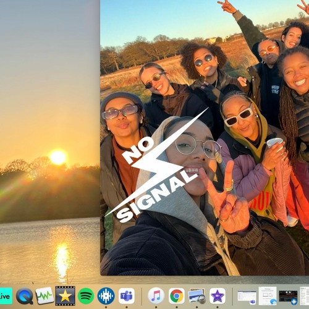Screen dimensions: 309x309
Task: Open the Music app in the Dock
Action: click(156, 296)
